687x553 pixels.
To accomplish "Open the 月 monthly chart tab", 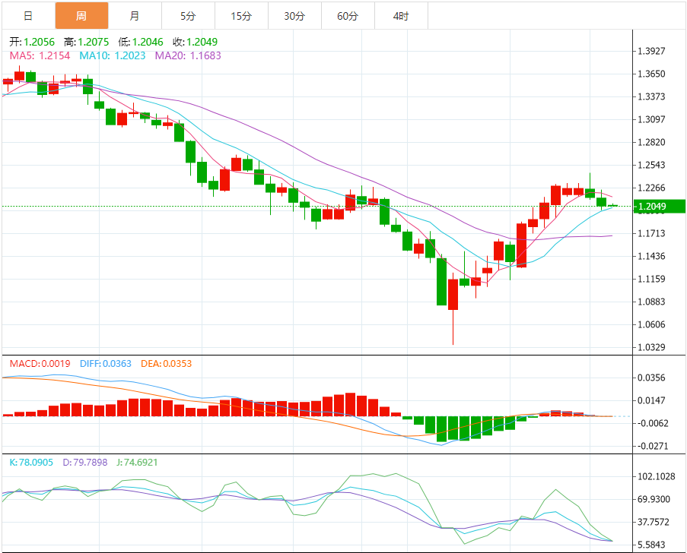I will pos(135,15).
